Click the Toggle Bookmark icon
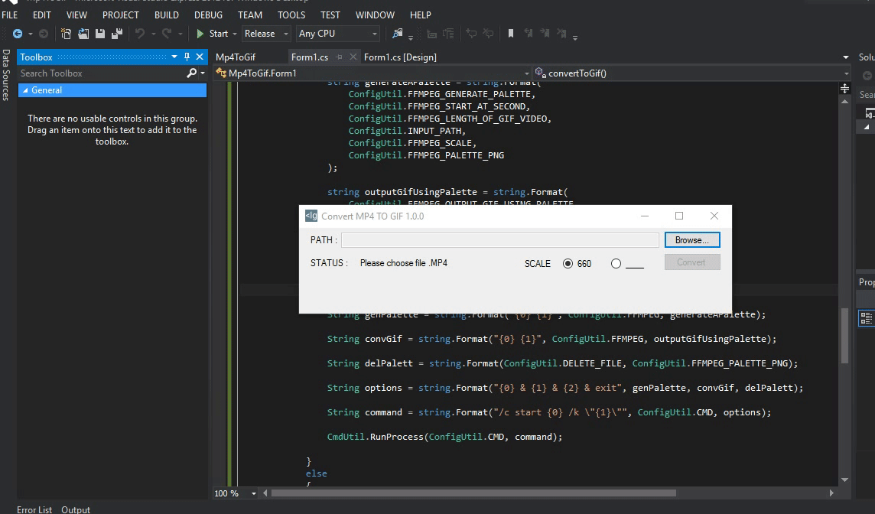 (x=511, y=34)
